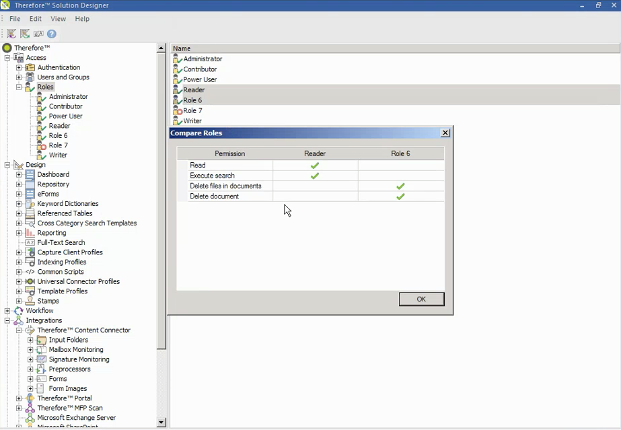
Task: Open the Help question mark toolbar icon
Action: point(52,34)
